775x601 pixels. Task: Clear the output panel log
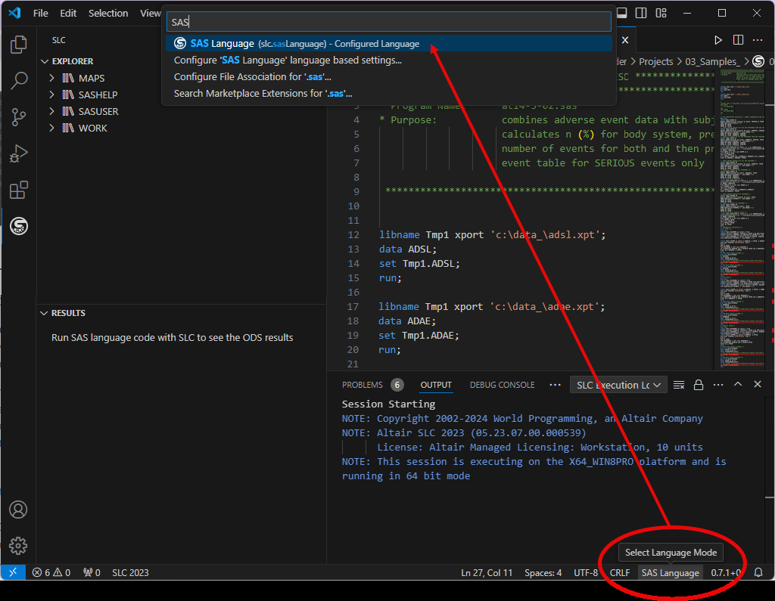coord(679,385)
